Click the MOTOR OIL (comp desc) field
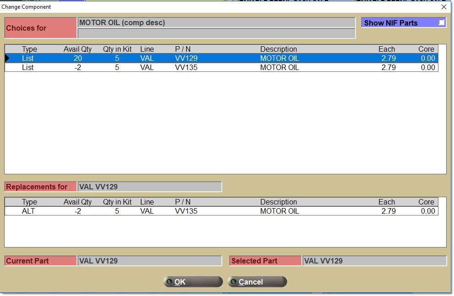 click(216, 22)
